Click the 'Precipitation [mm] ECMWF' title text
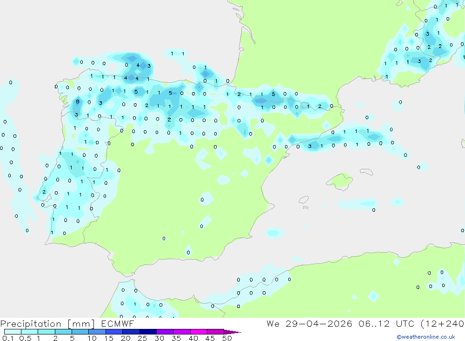 [67, 323]
